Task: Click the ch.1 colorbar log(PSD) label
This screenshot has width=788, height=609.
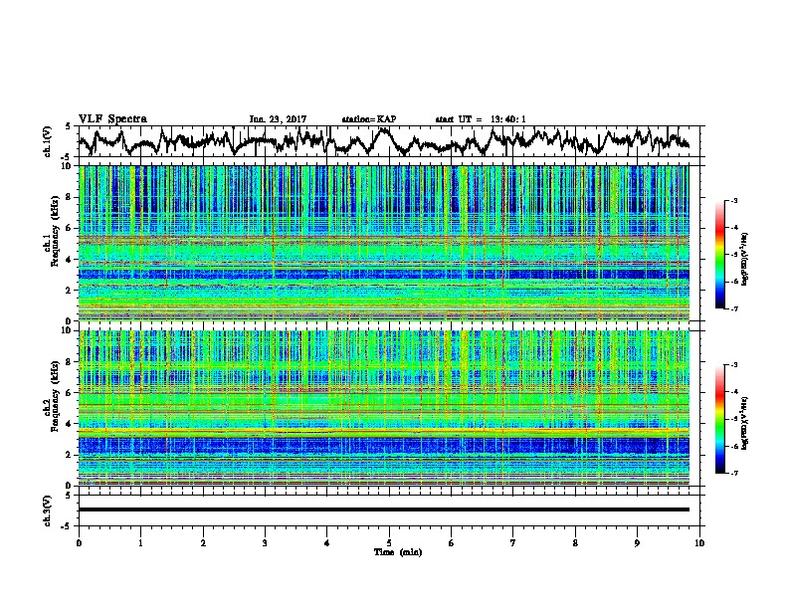Action: pos(745,259)
